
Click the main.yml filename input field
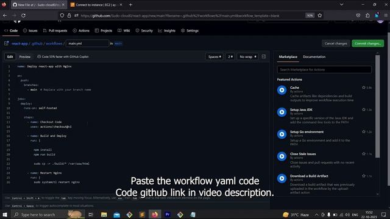click(x=87, y=43)
